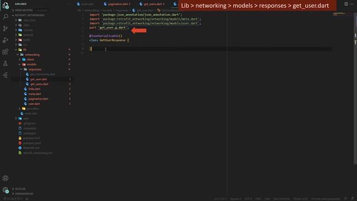Open editor More Actions ellipsis

(x=352, y=4)
